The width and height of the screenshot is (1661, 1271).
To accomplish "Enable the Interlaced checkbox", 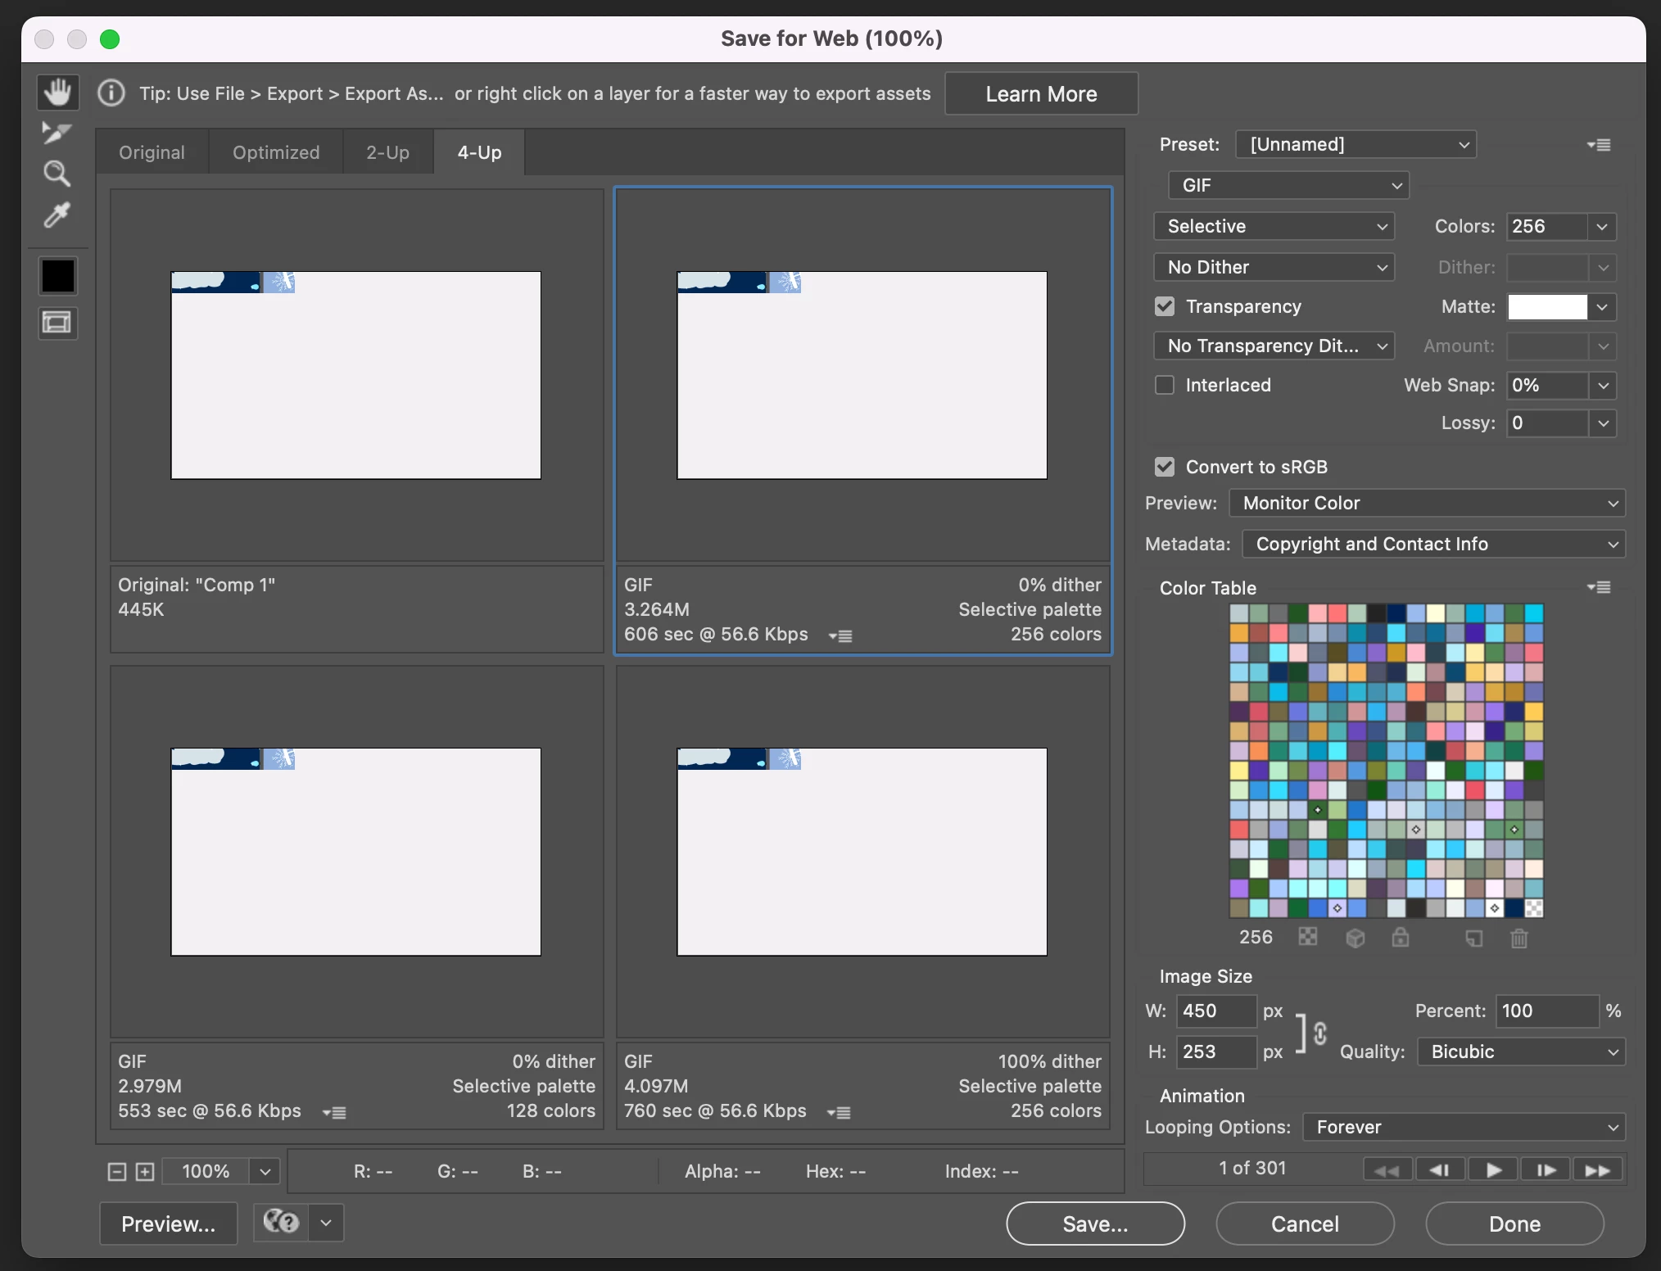I will 1164,385.
